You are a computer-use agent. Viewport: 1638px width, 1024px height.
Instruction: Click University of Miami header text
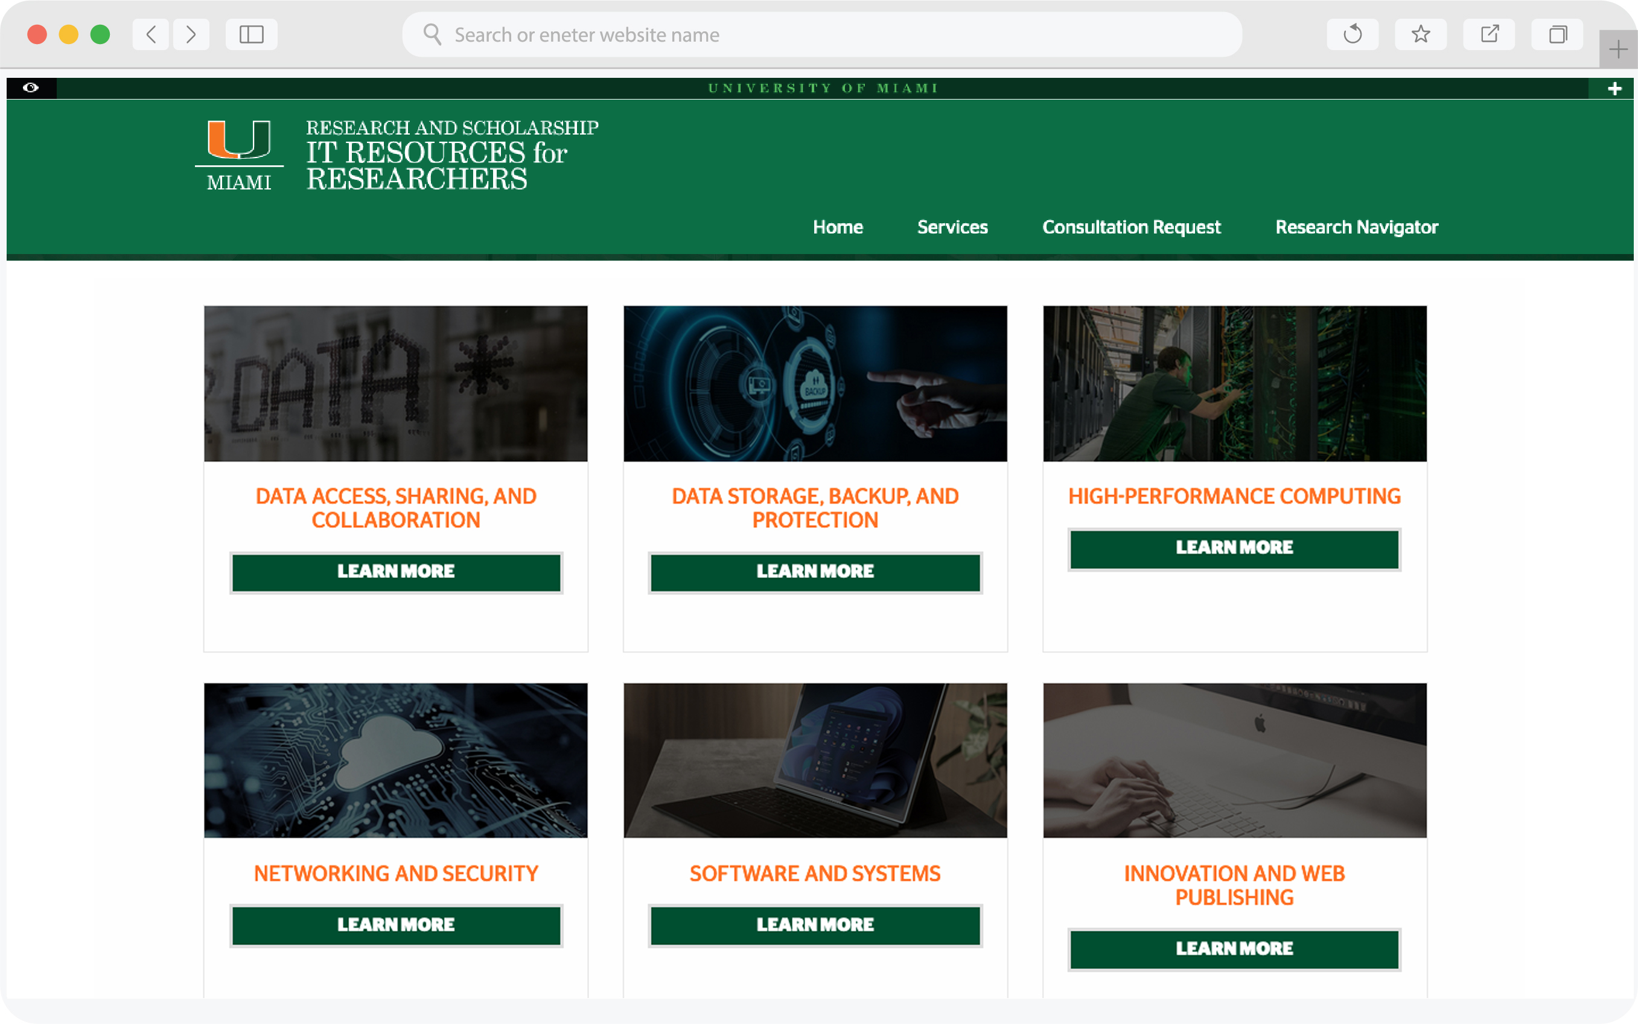click(823, 89)
